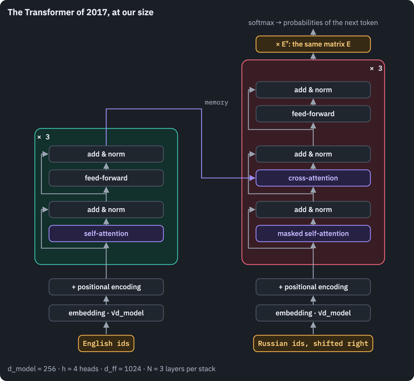
Task: Click the 'd_model = 256' text in the footer
Action: pos(32,369)
